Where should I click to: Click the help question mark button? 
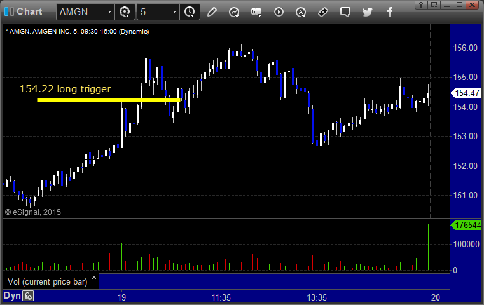point(421,4)
